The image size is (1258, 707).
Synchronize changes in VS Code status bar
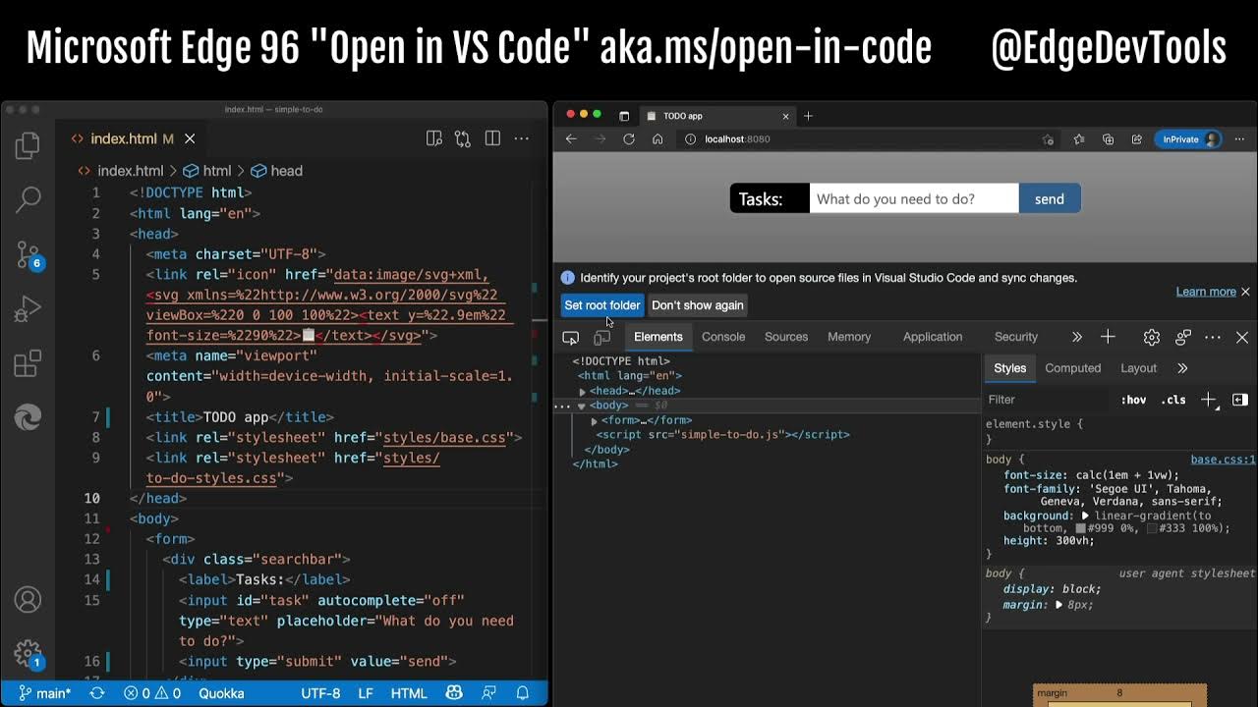point(97,693)
